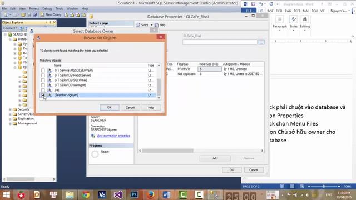356x200 pixels.
Task: Open the Word INSERT tab
Action: [270, 11]
